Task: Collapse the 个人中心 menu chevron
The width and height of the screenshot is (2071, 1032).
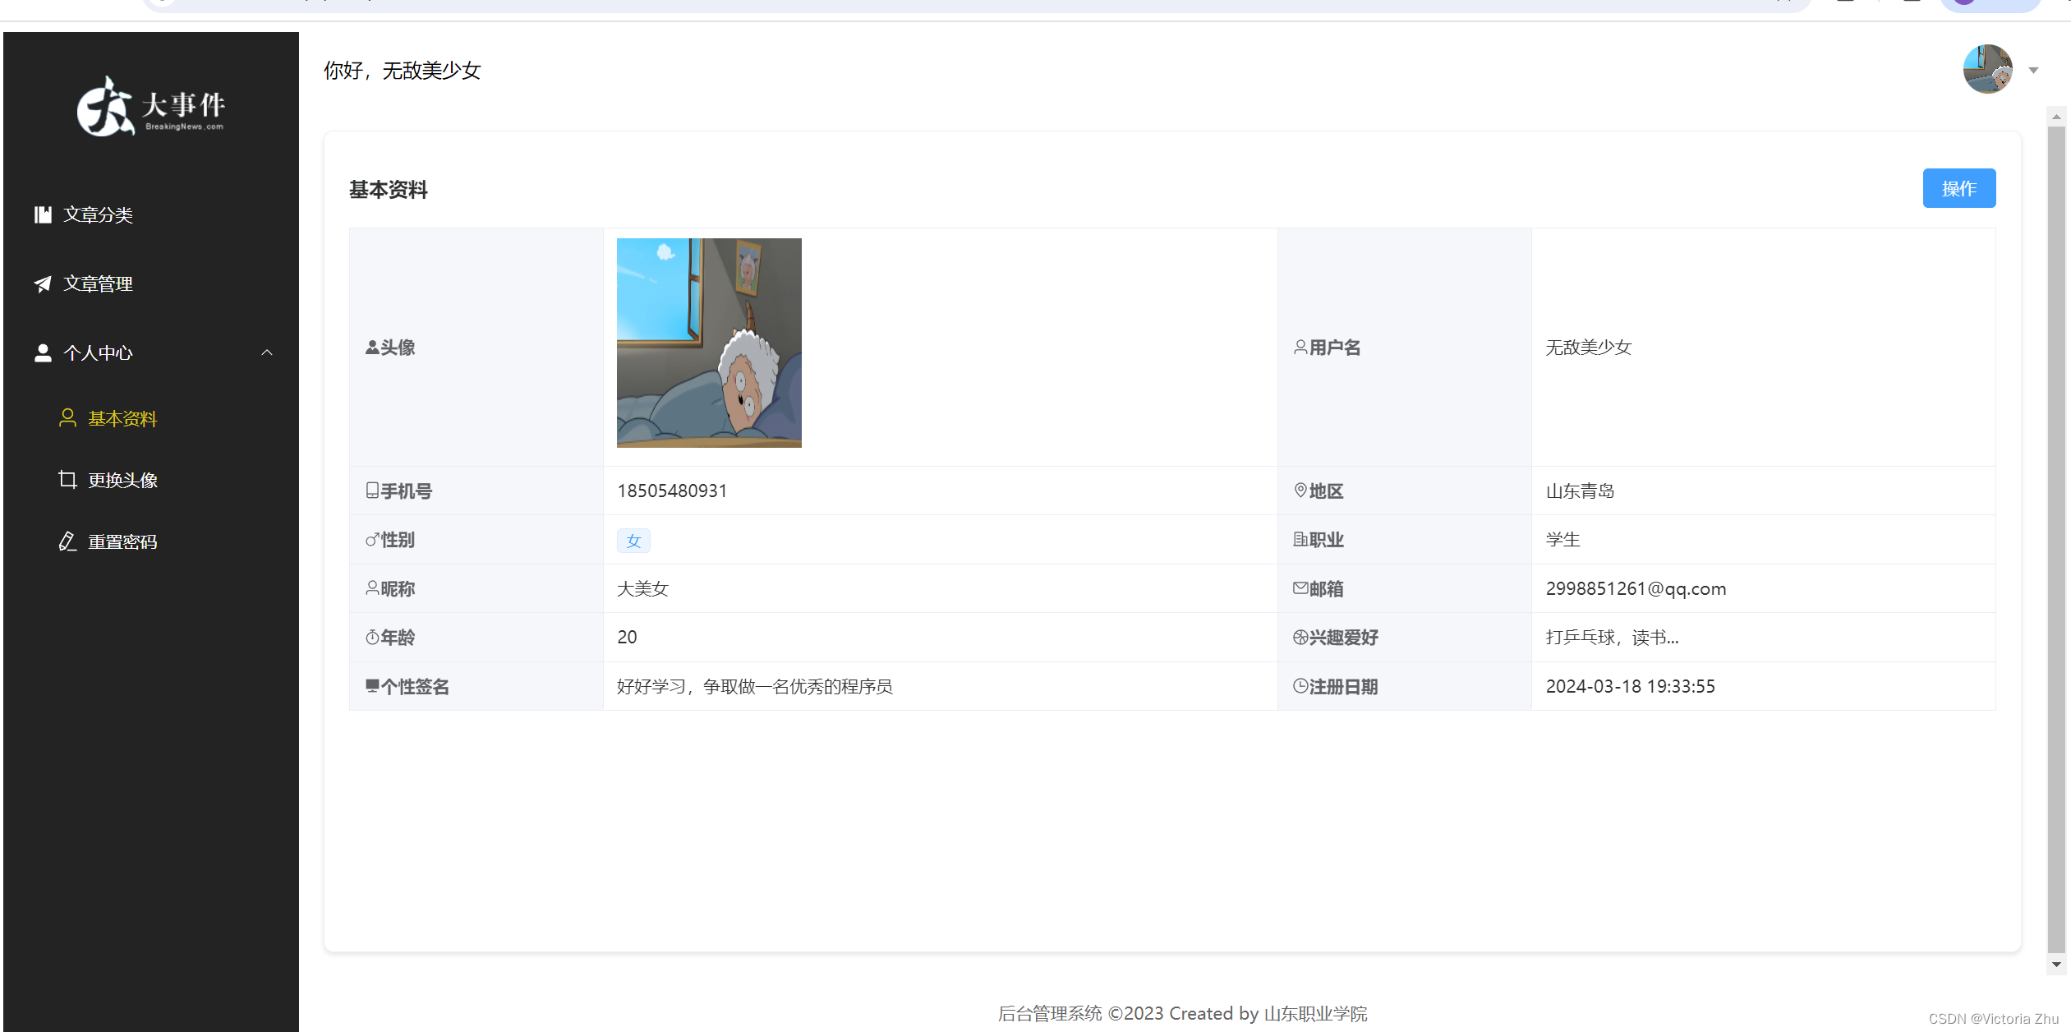Action: point(267,352)
